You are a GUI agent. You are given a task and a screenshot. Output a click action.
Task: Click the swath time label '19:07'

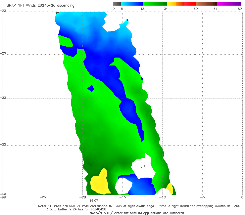pyautogui.click(x=94, y=201)
